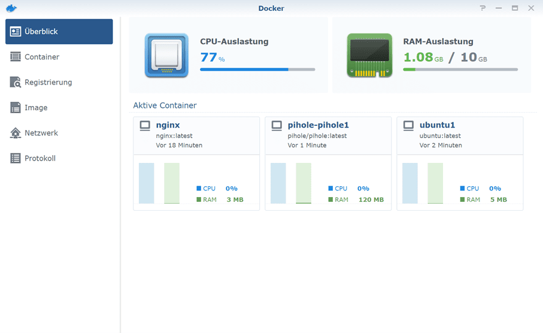Click the pihole-pihole1 monitor icon
This screenshot has height=333, width=543.
[277, 125]
